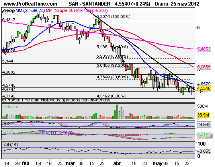Screen dimensions: 215x167
Task: Click the magenta 5,4853 moving average value
Action: [x=204, y=49]
